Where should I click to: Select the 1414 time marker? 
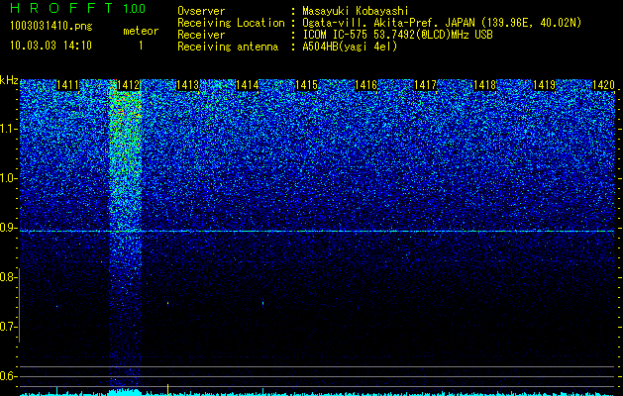tap(248, 85)
